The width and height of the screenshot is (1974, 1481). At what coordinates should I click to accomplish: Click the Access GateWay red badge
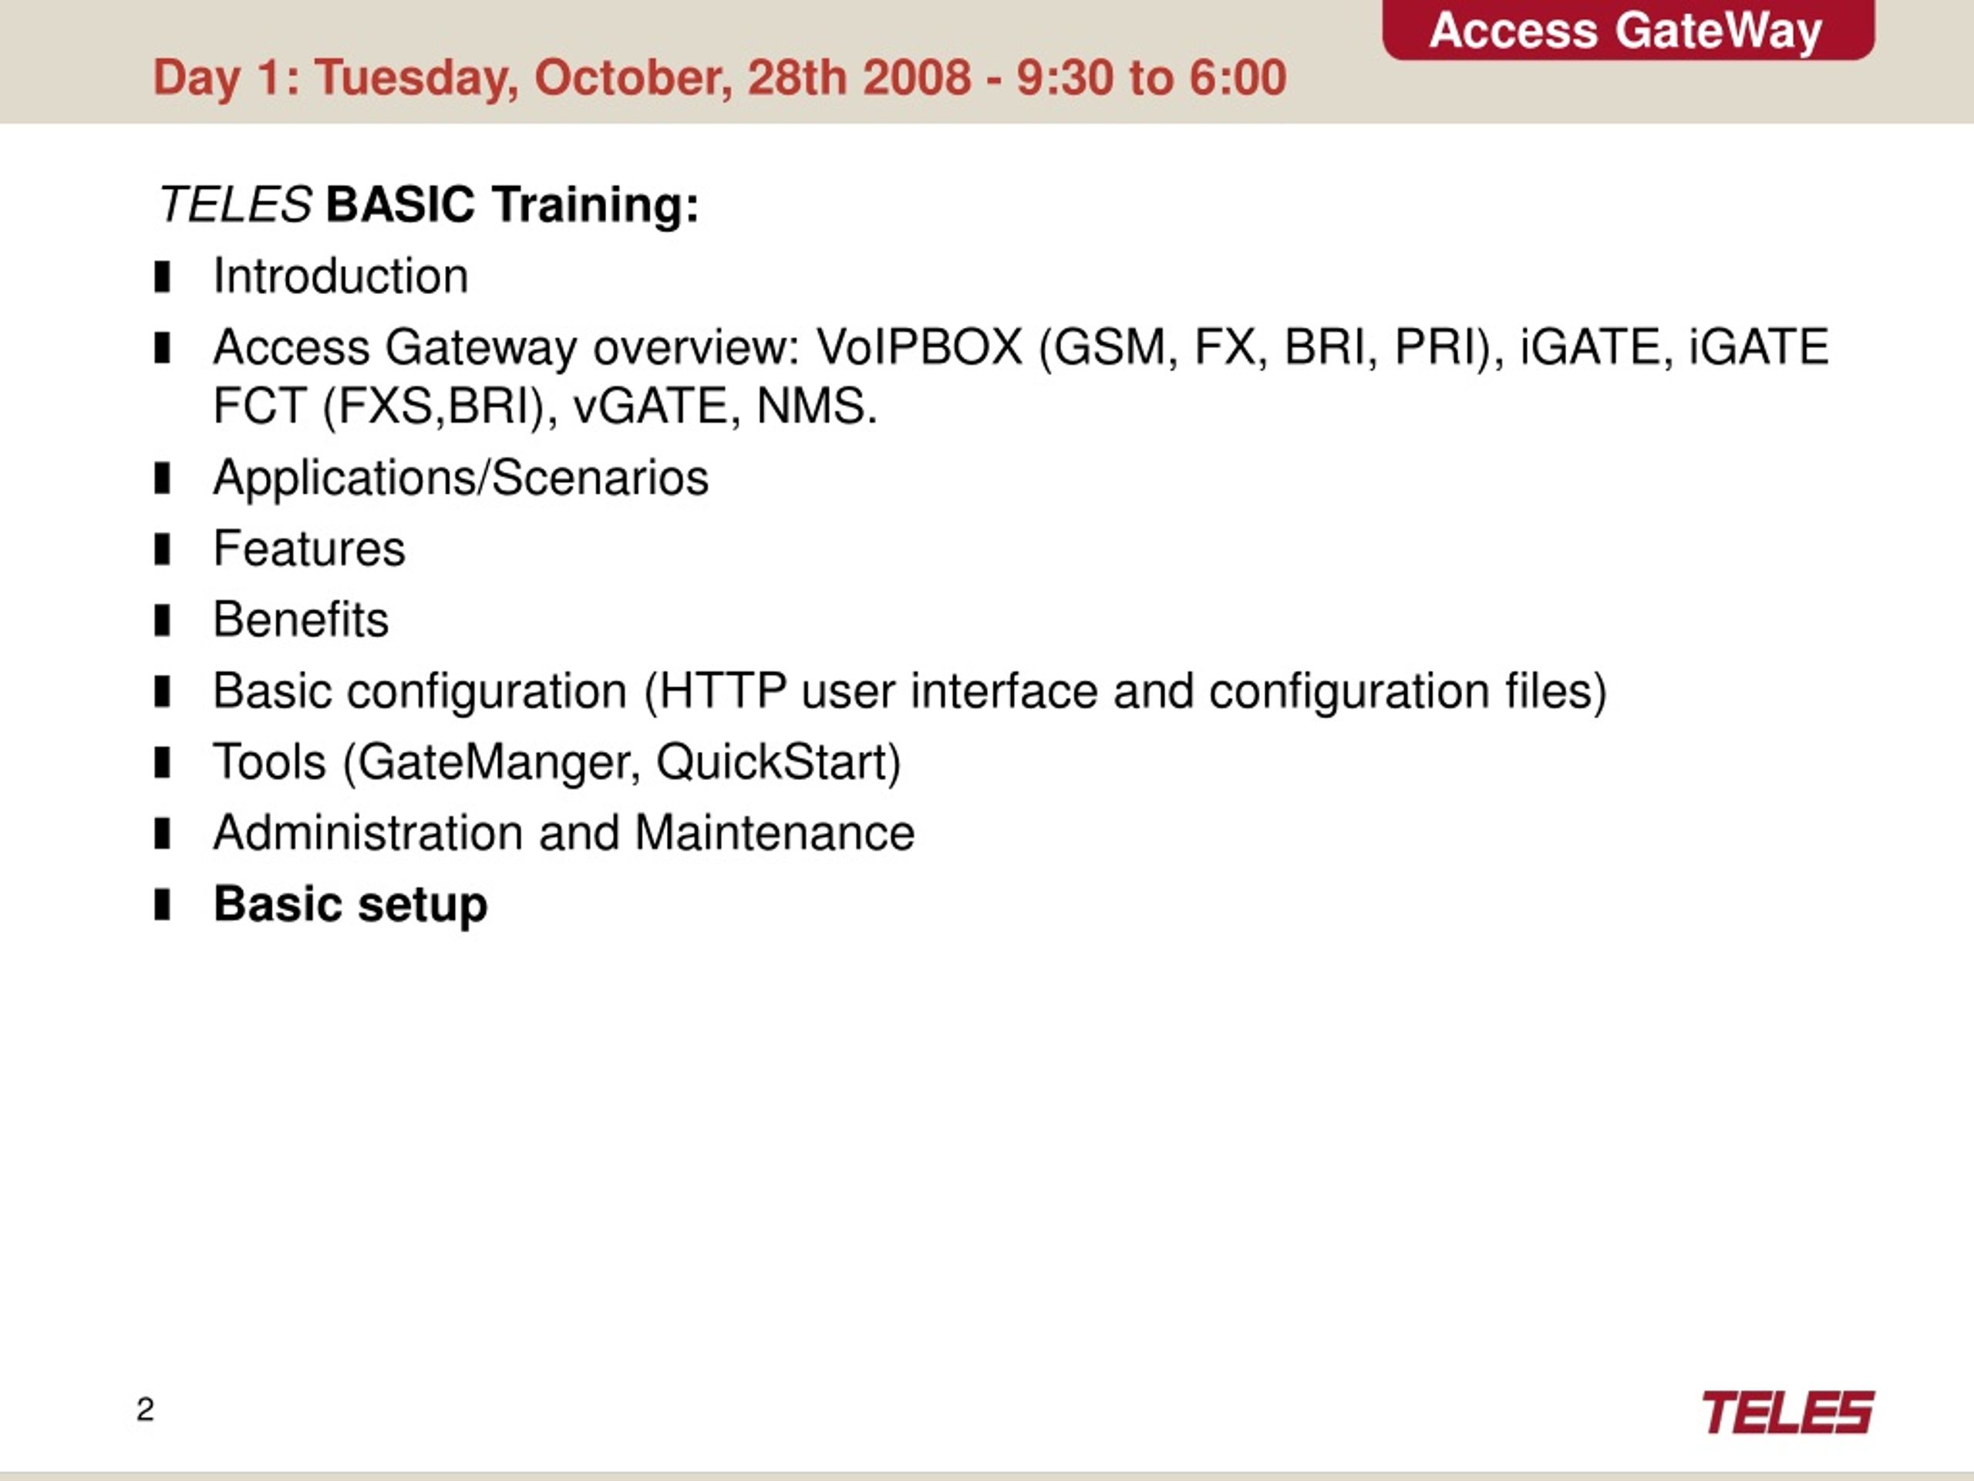(x=1629, y=29)
